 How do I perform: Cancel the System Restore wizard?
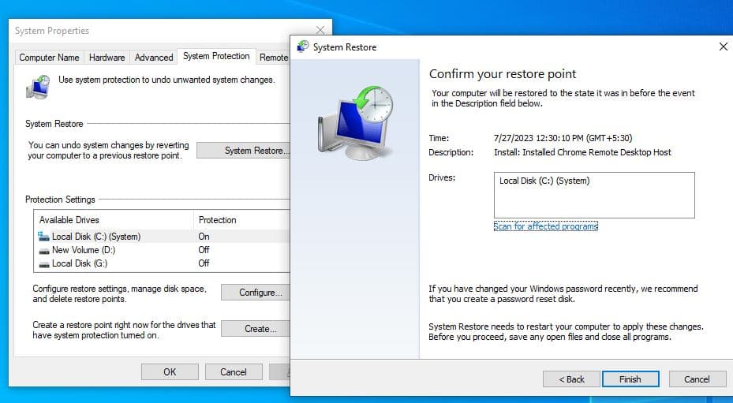tap(697, 379)
